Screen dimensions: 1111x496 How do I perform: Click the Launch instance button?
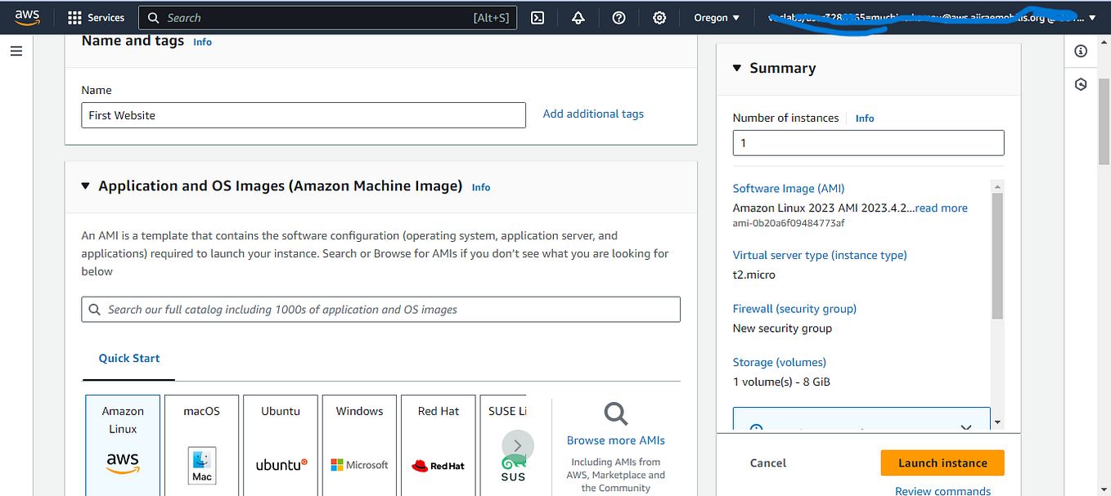(x=942, y=462)
